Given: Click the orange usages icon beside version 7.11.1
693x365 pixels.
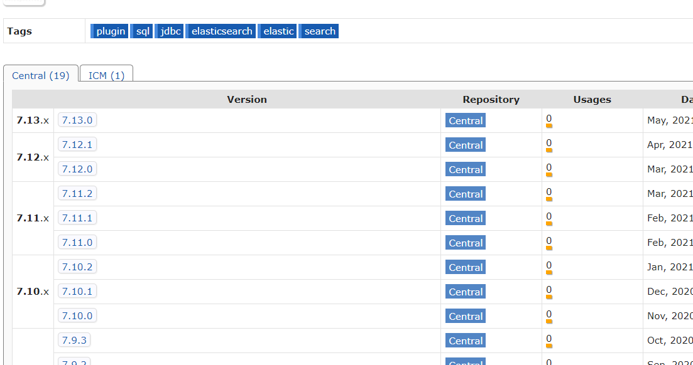Looking at the screenshot, I should coord(549,223).
